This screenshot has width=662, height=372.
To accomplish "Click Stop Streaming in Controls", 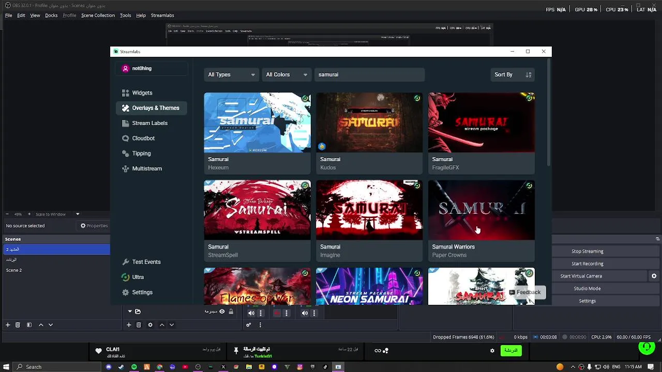I will (588, 251).
